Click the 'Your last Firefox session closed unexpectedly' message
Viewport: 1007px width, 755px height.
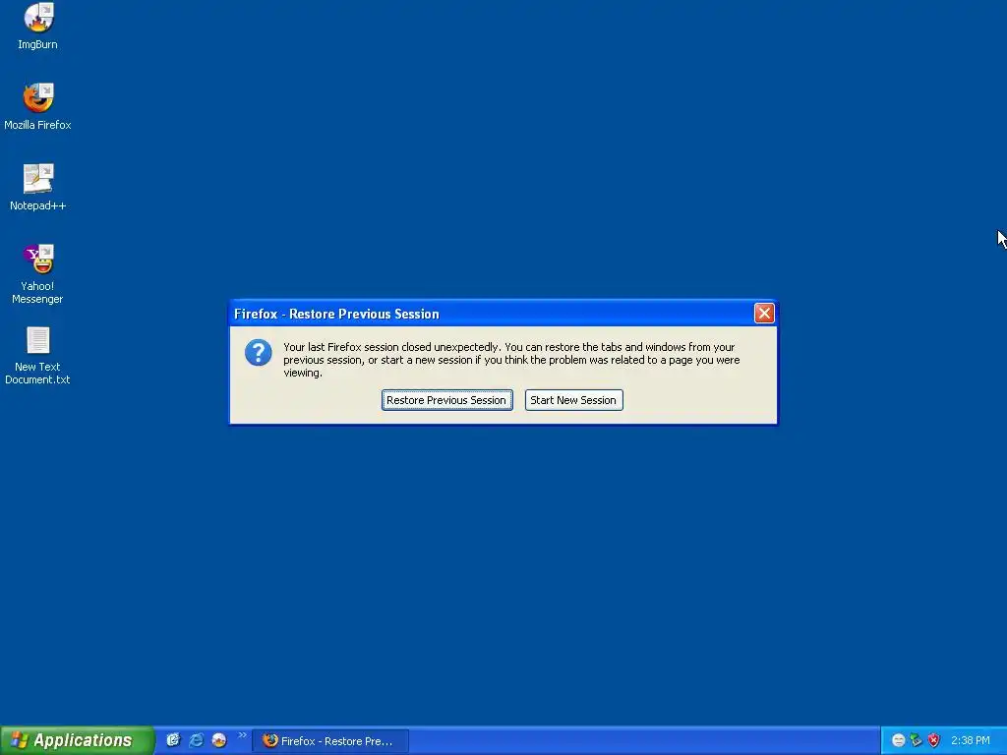coord(511,360)
